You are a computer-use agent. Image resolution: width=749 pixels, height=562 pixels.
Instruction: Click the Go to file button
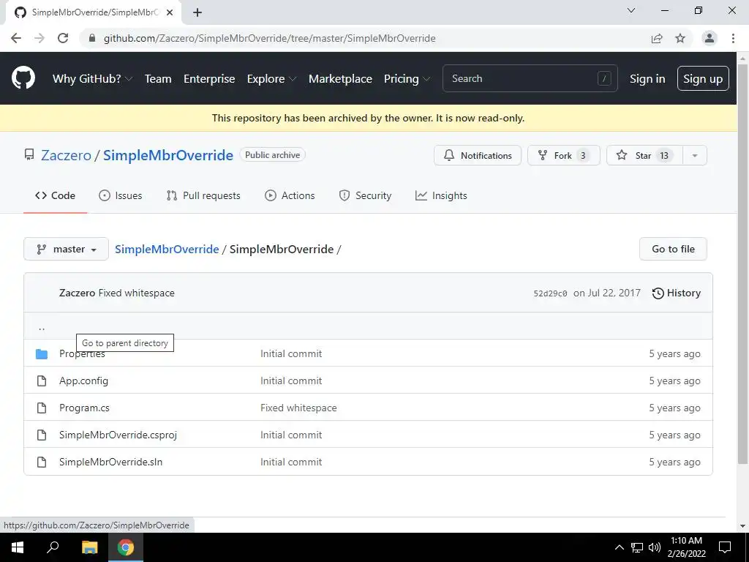coord(673,249)
